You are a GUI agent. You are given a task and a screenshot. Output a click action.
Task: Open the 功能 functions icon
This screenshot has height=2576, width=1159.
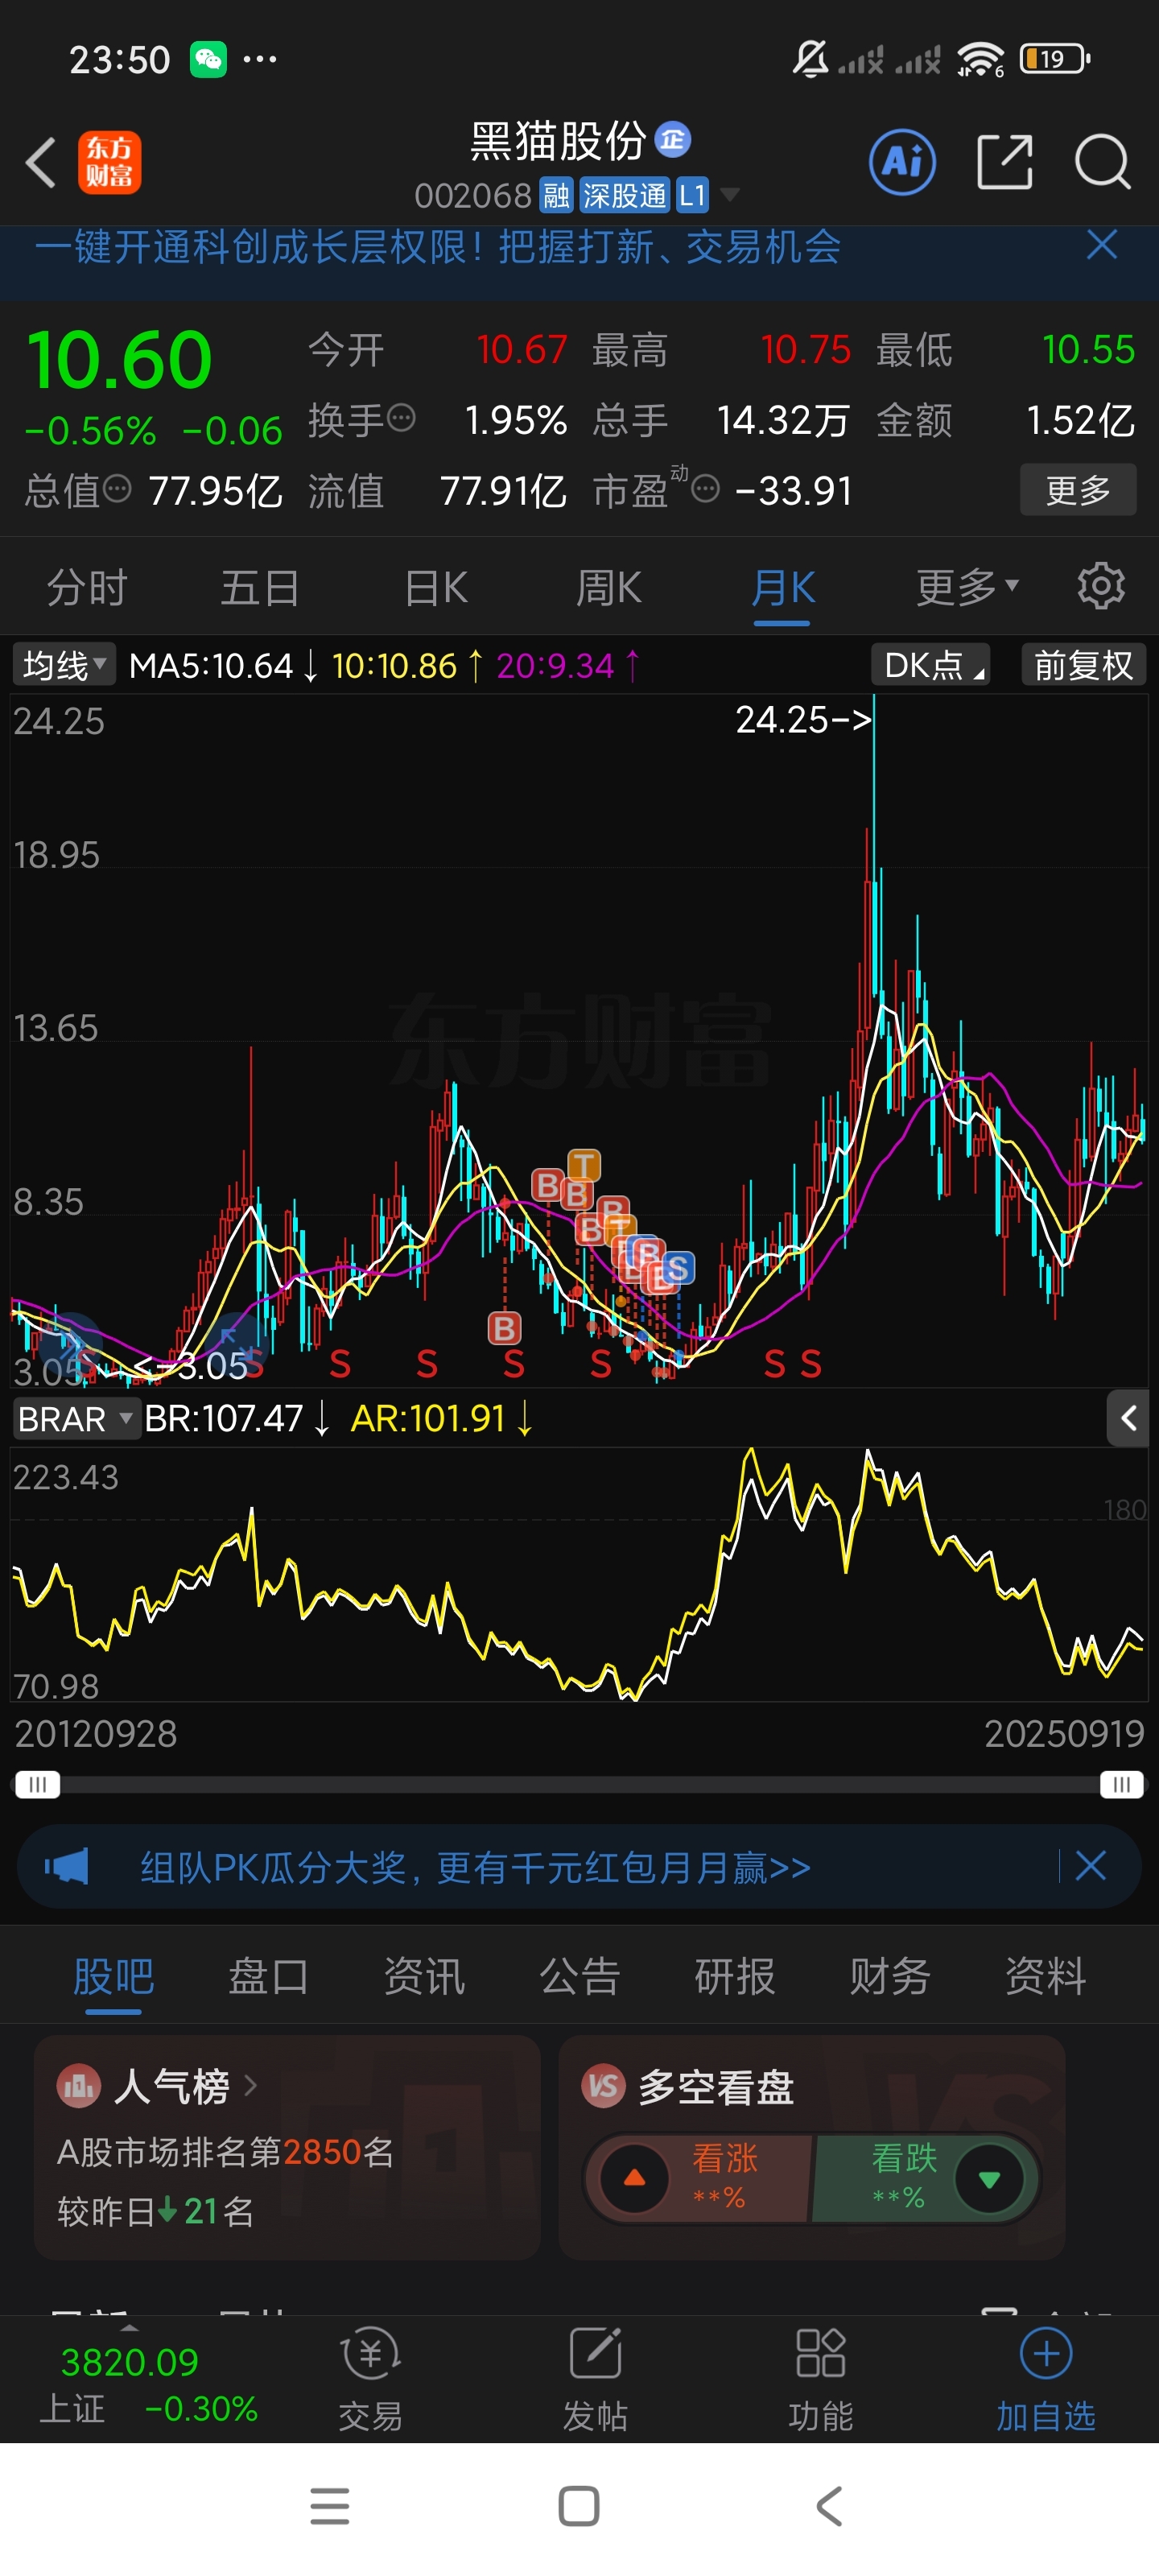(x=820, y=2379)
